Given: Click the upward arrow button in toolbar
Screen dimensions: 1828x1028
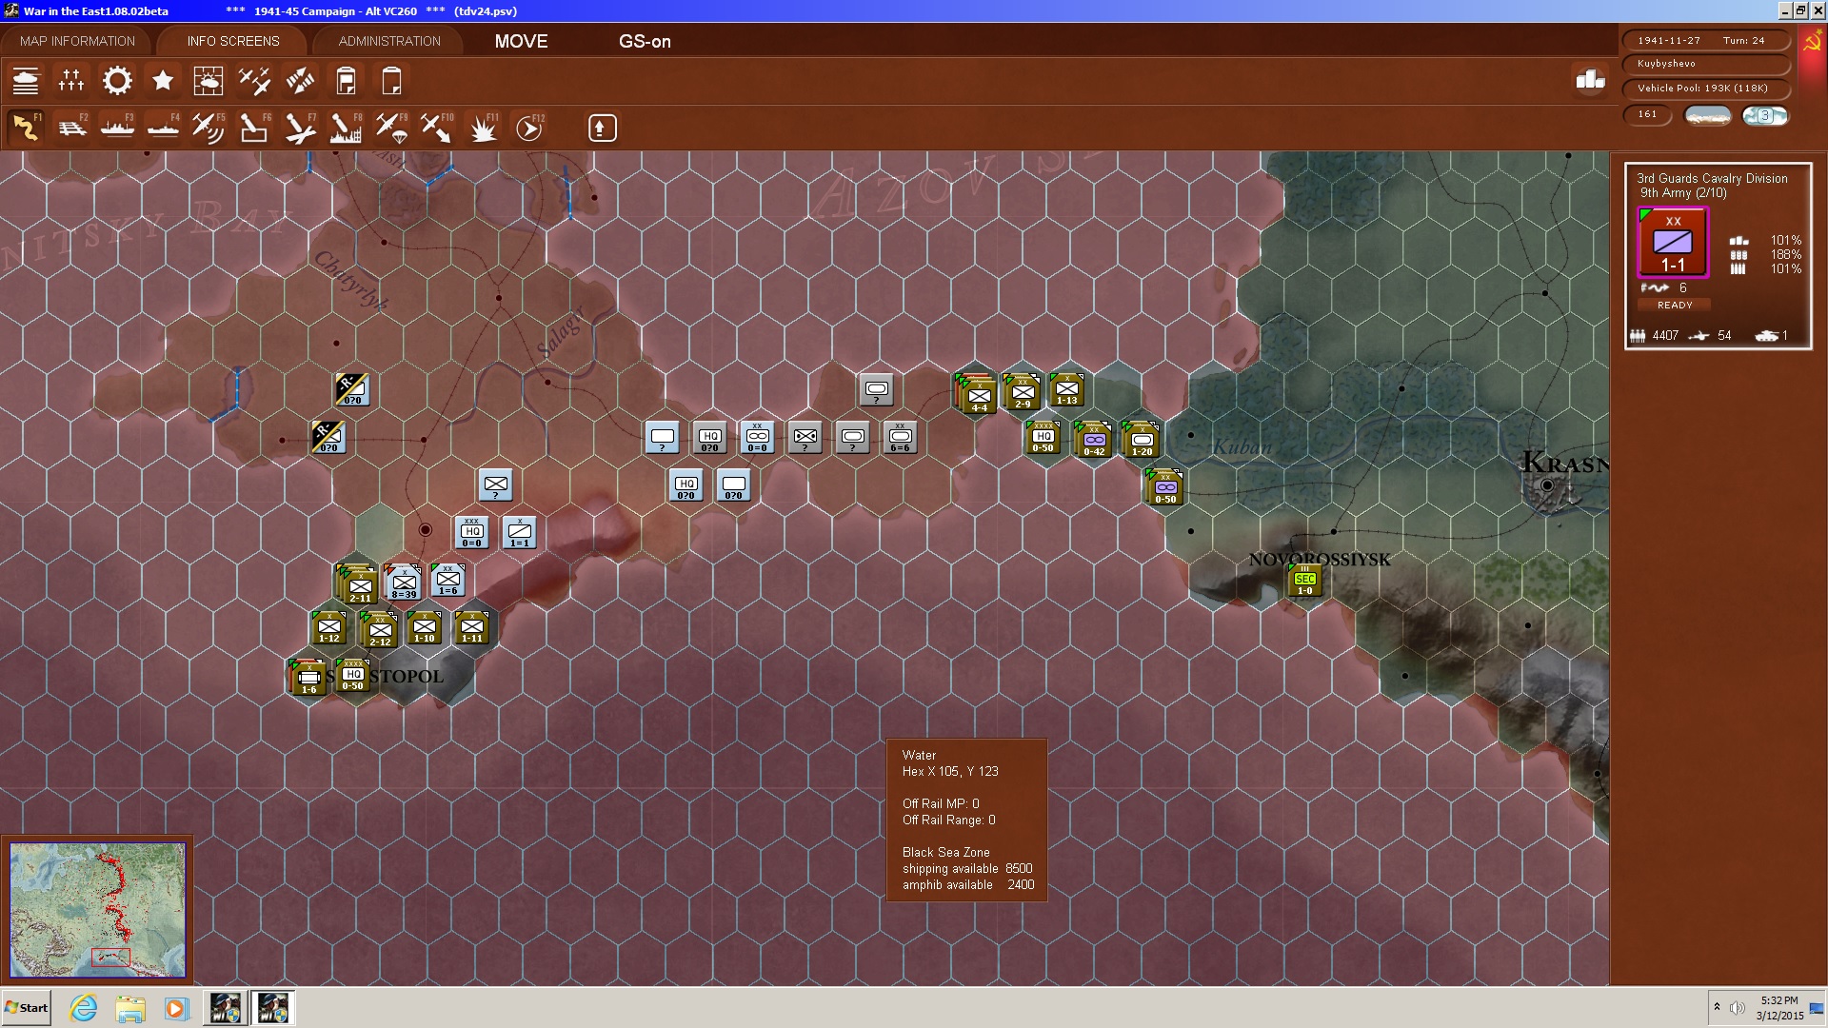Looking at the screenshot, I should (602, 128).
